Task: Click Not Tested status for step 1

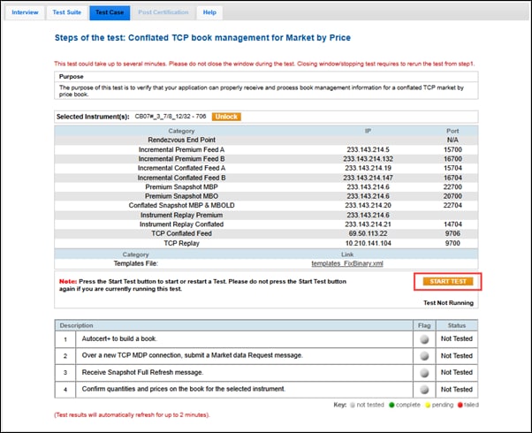Action: (x=459, y=338)
